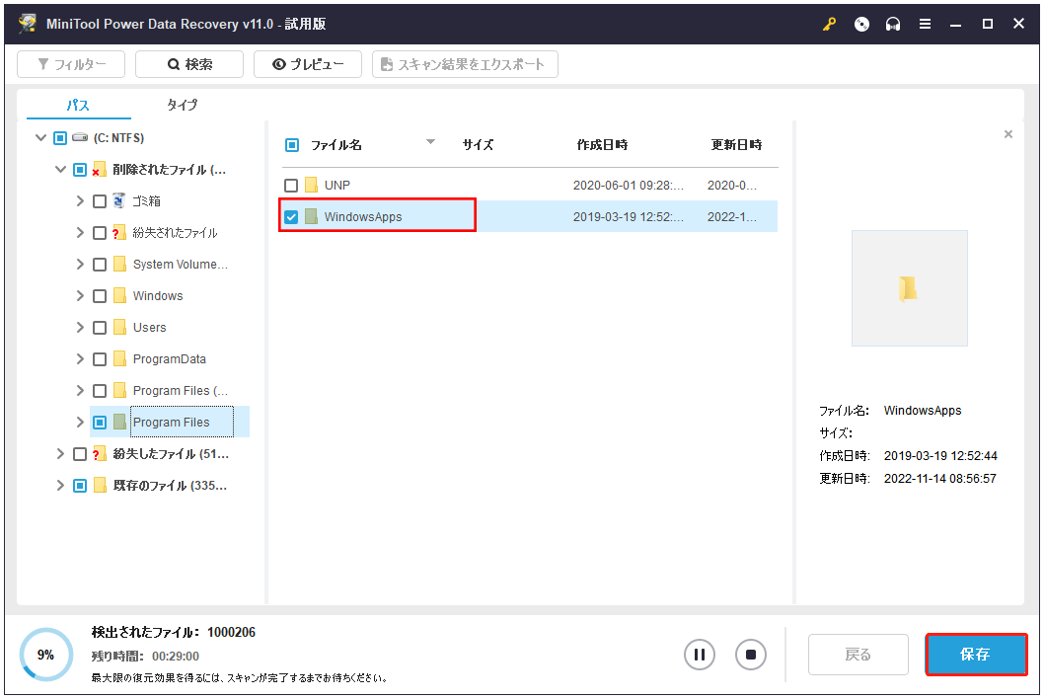Open the フィルター button
This screenshot has height=699, width=1045.
tap(71, 64)
